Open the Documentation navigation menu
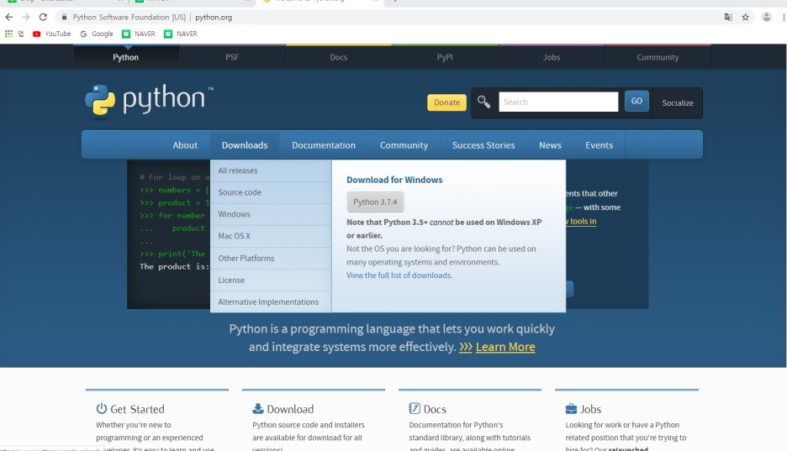This screenshot has width=787, height=451. point(324,145)
